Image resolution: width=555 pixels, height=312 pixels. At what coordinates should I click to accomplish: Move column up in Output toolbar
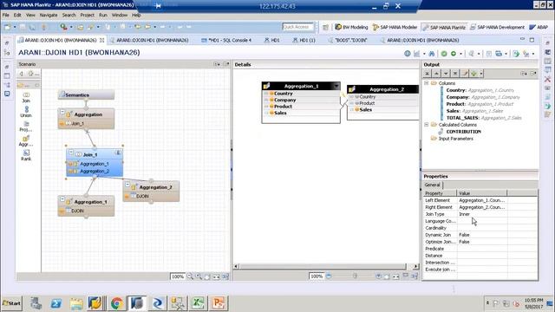tap(436, 73)
